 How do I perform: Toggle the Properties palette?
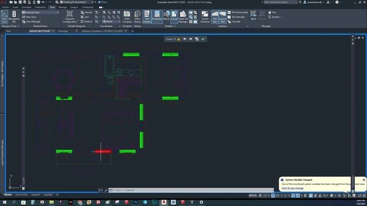coord(157,17)
